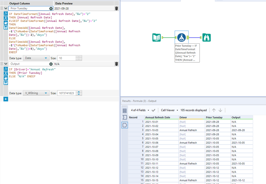Increase the Output size value stepper
Image resolution: width=266 pixels, height=184 pixels.
[x=79, y=92]
